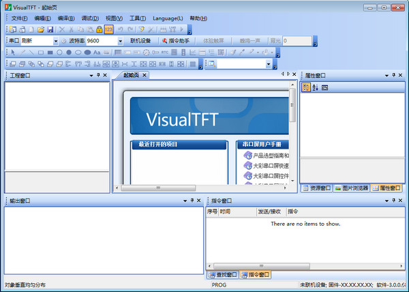409x292 pixels.
Task: Save the project with the floppy disk icon
Action: [x=50, y=29]
